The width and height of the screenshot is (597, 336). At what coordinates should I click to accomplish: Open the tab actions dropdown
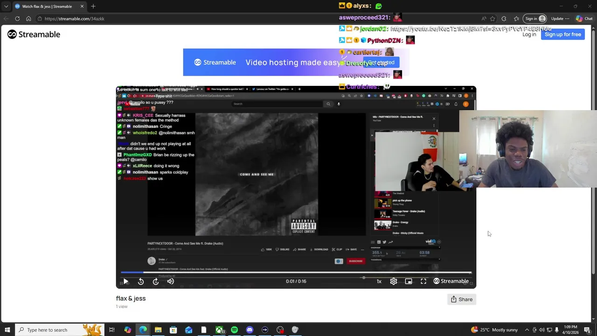click(x=6, y=7)
